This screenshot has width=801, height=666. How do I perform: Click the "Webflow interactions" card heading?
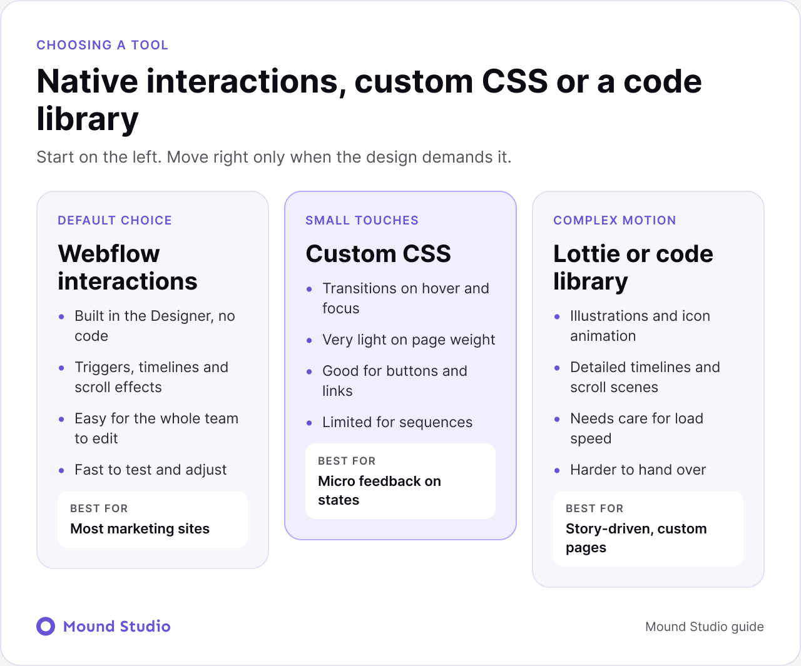tap(128, 268)
